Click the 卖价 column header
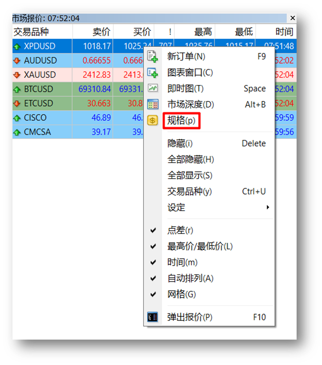Viewport: 322px width, 365px height. (x=101, y=32)
